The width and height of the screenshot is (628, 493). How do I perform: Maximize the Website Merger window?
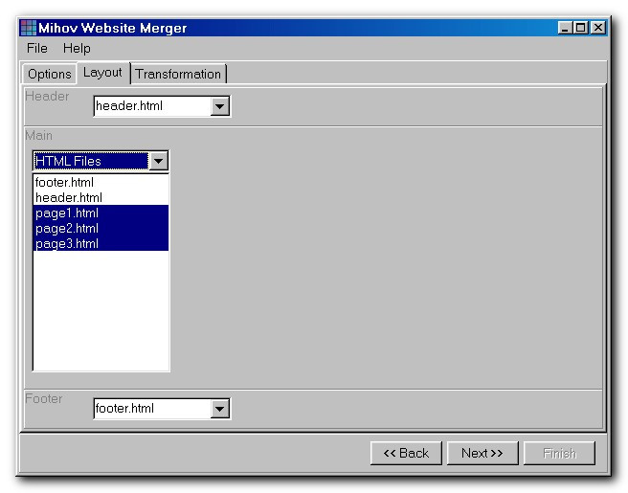[580, 28]
